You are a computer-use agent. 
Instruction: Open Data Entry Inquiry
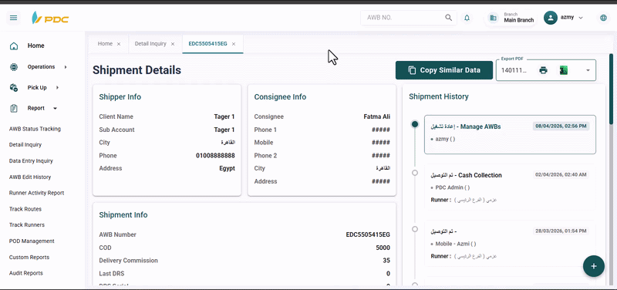pyautogui.click(x=31, y=161)
